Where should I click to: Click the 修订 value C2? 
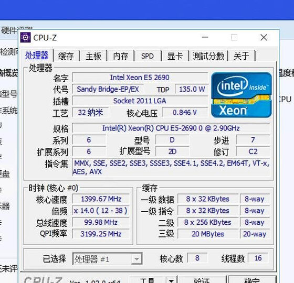(253, 151)
